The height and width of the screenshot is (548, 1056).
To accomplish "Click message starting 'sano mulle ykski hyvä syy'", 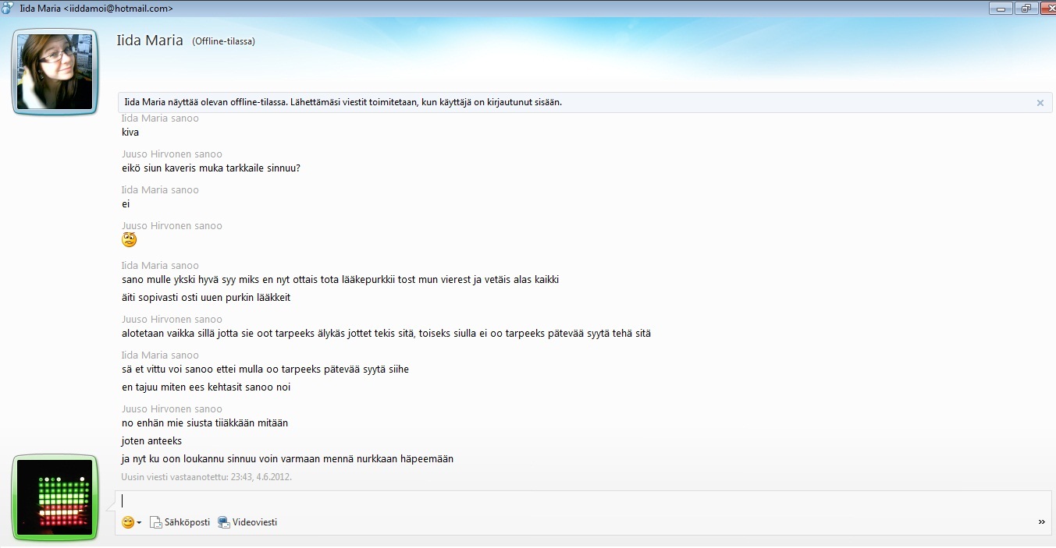I will coord(340,280).
